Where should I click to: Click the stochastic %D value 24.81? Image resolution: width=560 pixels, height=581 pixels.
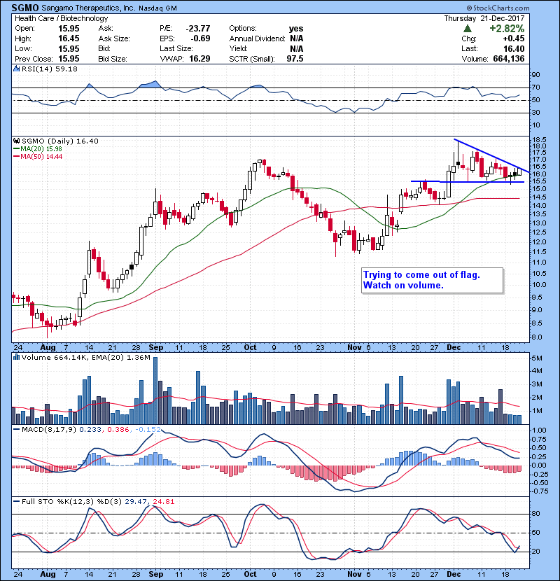tap(163, 501)
